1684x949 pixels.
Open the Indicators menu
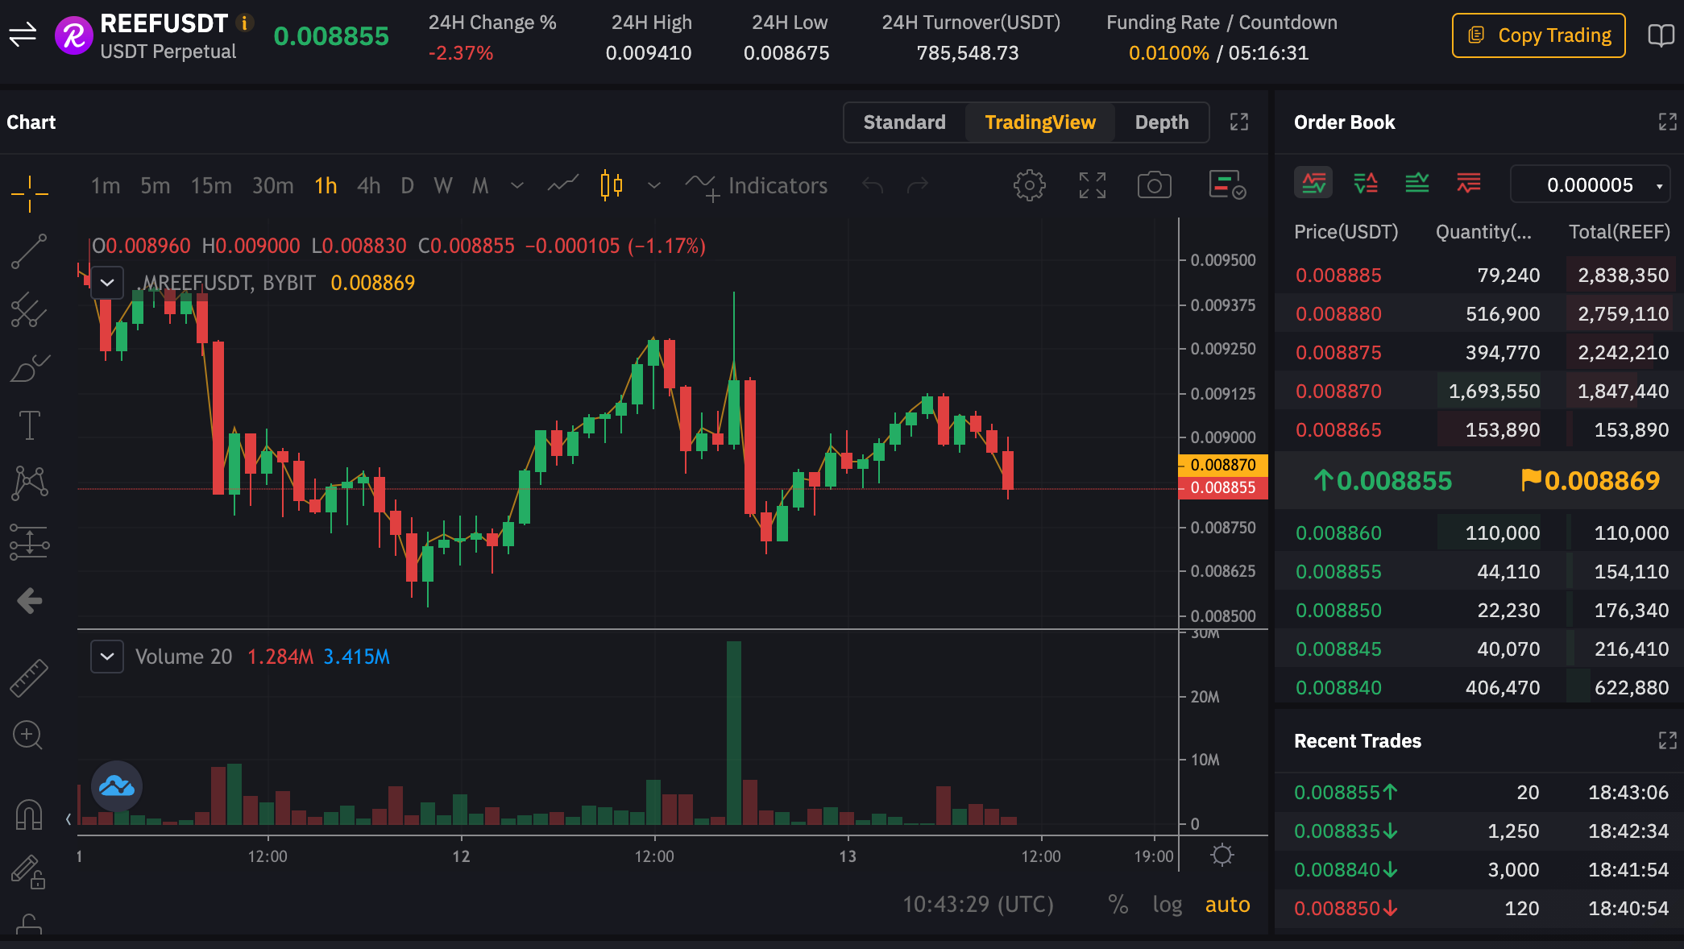tap(757, 186)
